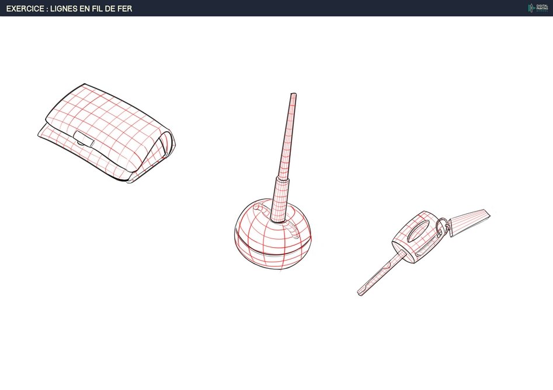
Task: Select the 'EXERCICE : LIGNES EN FIL DE FER' title
Action: pos(69,8)
